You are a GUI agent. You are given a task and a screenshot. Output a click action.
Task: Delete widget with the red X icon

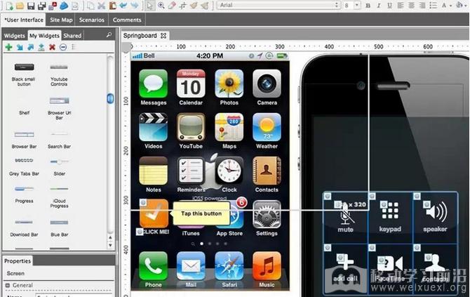click(x=52, y=47)
